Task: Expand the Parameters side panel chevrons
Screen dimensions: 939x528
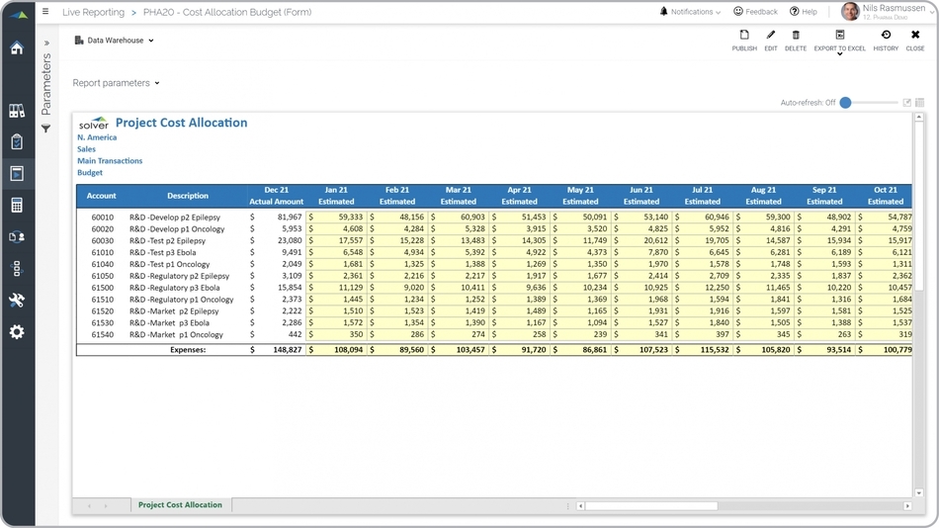Action: (45, 44)
